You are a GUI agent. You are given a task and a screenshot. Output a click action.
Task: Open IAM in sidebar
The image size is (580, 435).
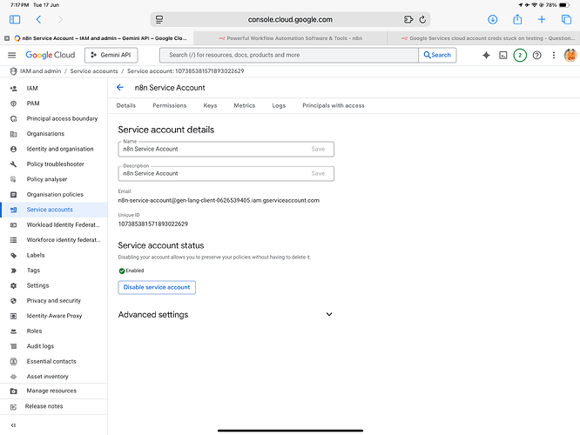pyautogui.click(x=54, y=88)
